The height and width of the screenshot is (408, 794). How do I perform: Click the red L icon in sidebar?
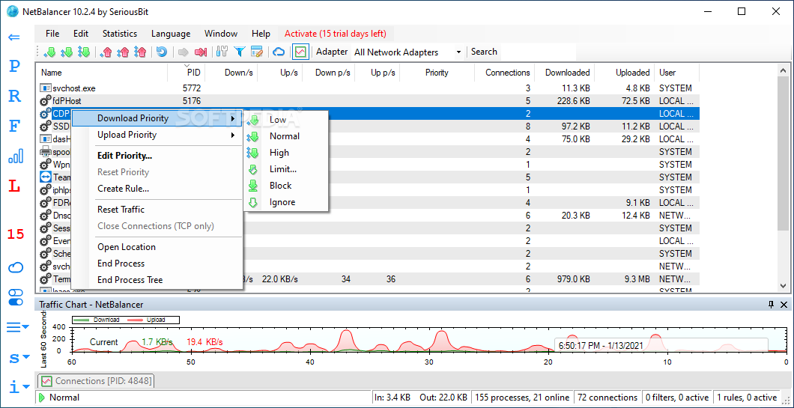click(15, 186)
